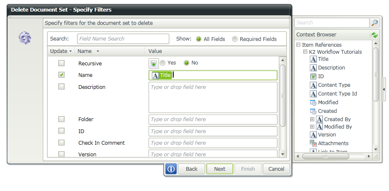Screen dimensions: 389x191
Task: Select the Version item in the tree
Action: [x=327, y=135]
